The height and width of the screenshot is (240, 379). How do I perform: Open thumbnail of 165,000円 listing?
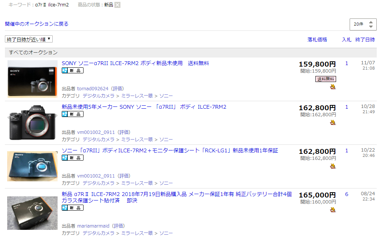[x=32, y=213]
